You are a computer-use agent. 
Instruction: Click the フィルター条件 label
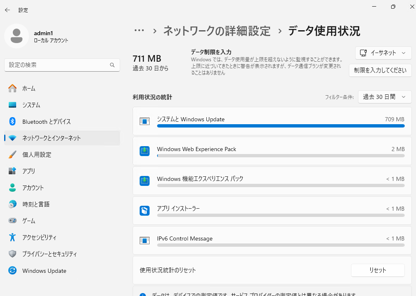coord(339,97)
